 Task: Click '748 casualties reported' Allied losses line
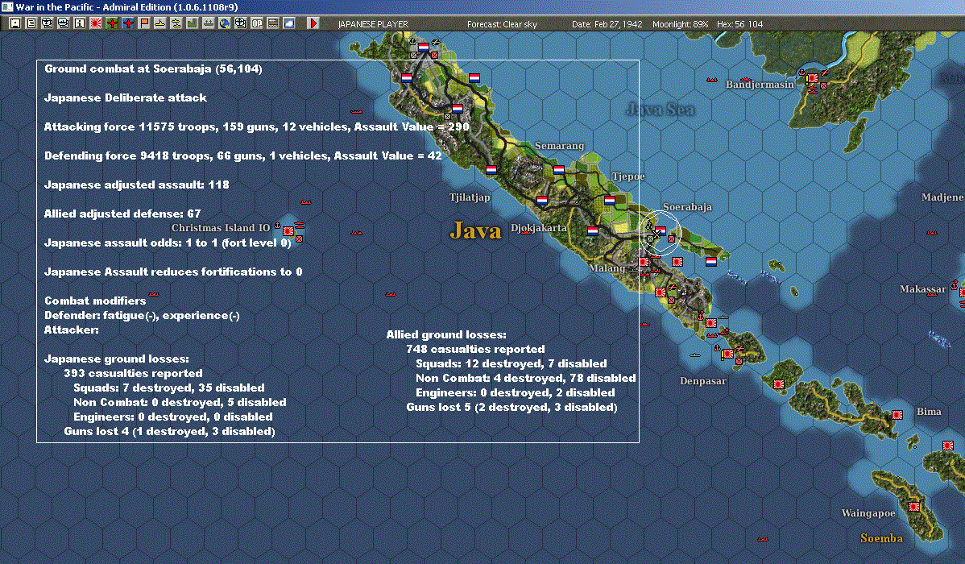click(x=475, y=349)
